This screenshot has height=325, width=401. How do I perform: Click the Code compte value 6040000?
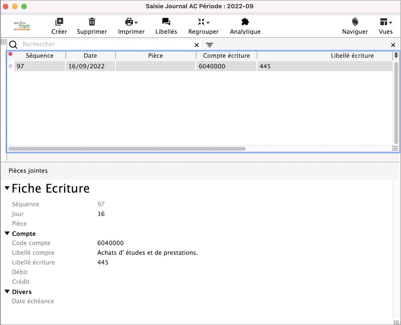pos(111,243)
